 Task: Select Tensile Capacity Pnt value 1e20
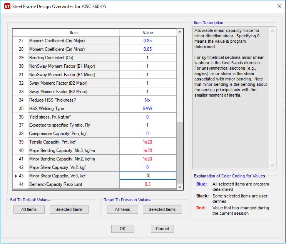(x=148, y=142)
